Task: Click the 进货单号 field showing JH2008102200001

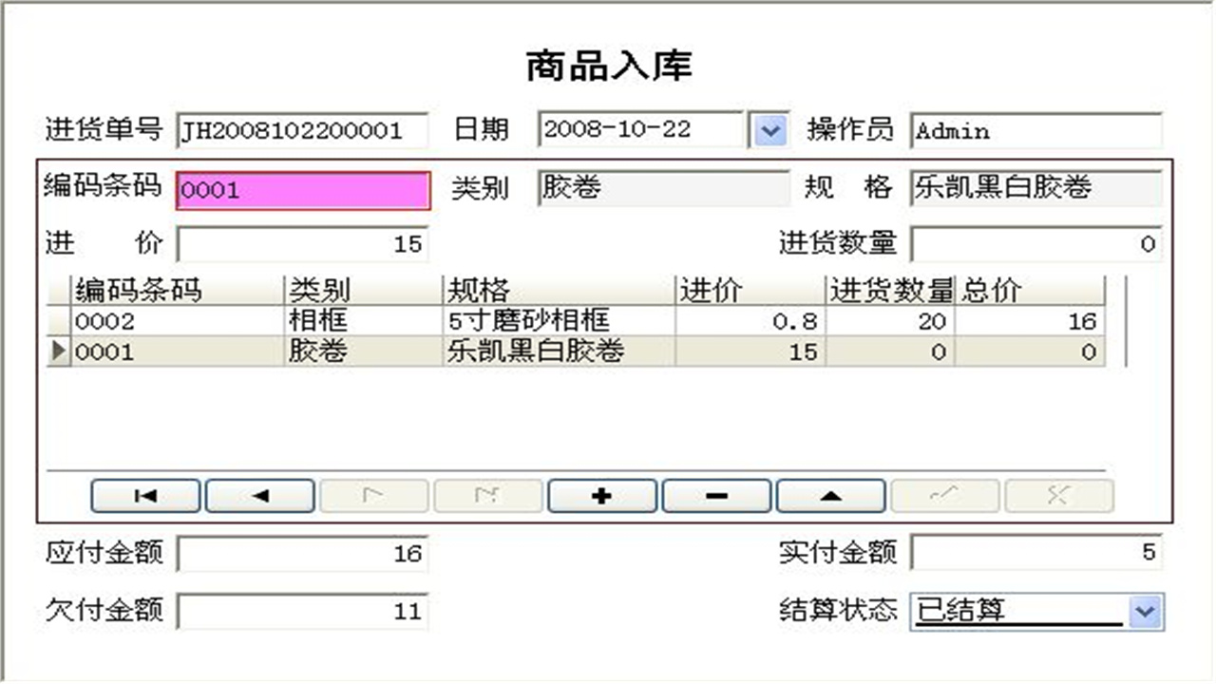Action: tap(302, 130)
